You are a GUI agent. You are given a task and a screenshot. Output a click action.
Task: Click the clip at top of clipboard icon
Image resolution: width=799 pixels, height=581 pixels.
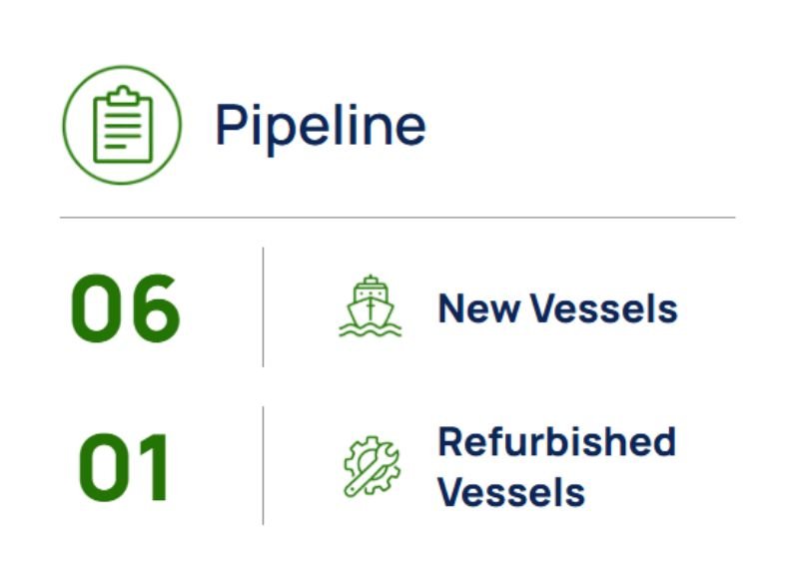(x=123, y=95)
